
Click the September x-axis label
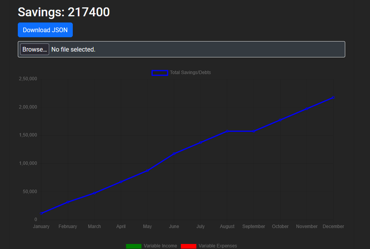(254, 227)
